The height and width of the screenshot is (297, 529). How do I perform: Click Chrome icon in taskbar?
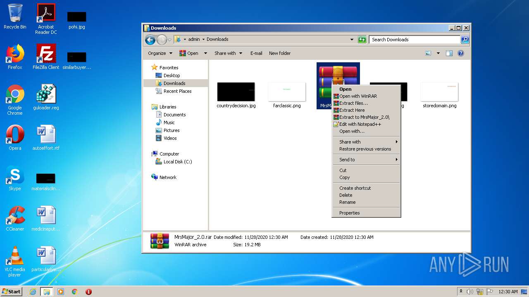(74, 292)
